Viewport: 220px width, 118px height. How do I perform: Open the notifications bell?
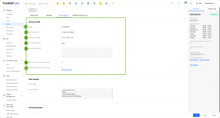coord(185,3)
